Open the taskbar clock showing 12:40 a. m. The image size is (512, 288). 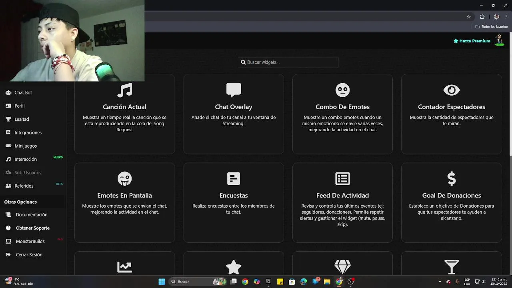(x=499, y=282)
